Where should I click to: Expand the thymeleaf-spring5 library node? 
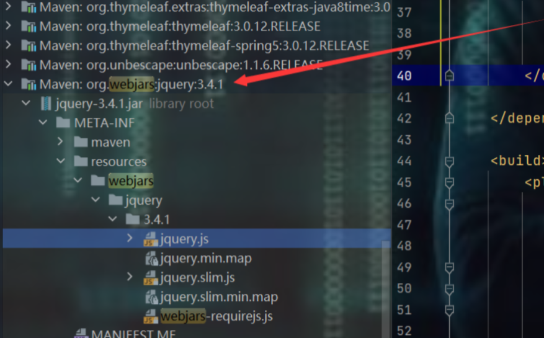(x=8, y=45)
